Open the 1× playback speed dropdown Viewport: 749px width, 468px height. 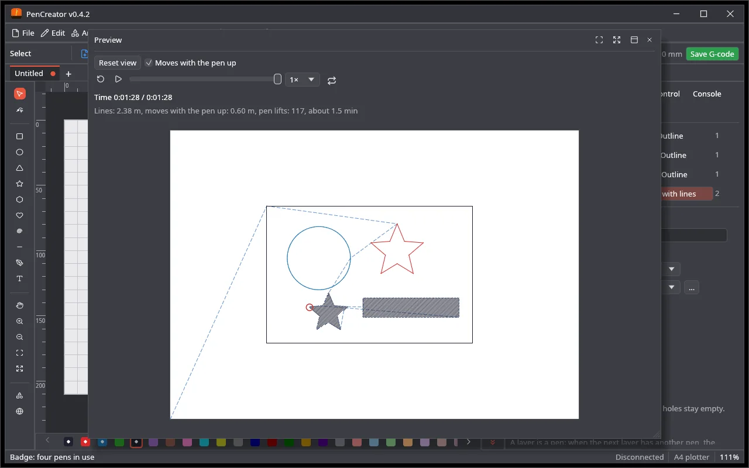[x=303, y=80]
